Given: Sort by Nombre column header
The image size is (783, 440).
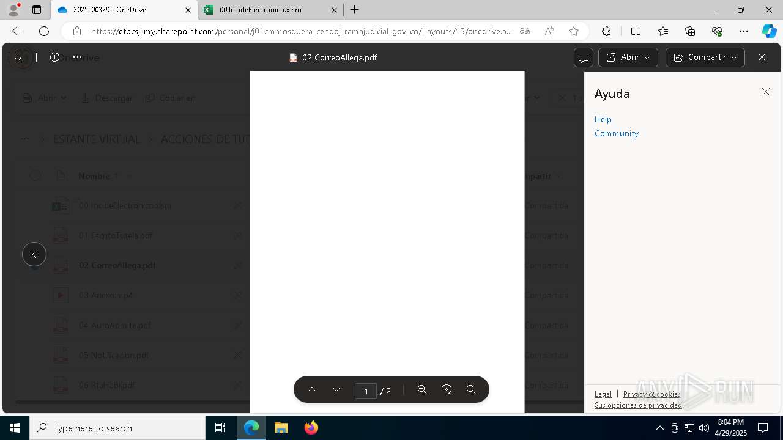Looking at the screenshot, I should point(94,176).
